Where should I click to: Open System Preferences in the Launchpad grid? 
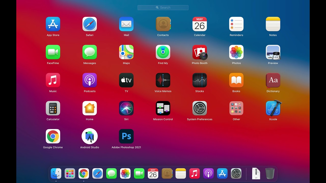coord(200,108)
